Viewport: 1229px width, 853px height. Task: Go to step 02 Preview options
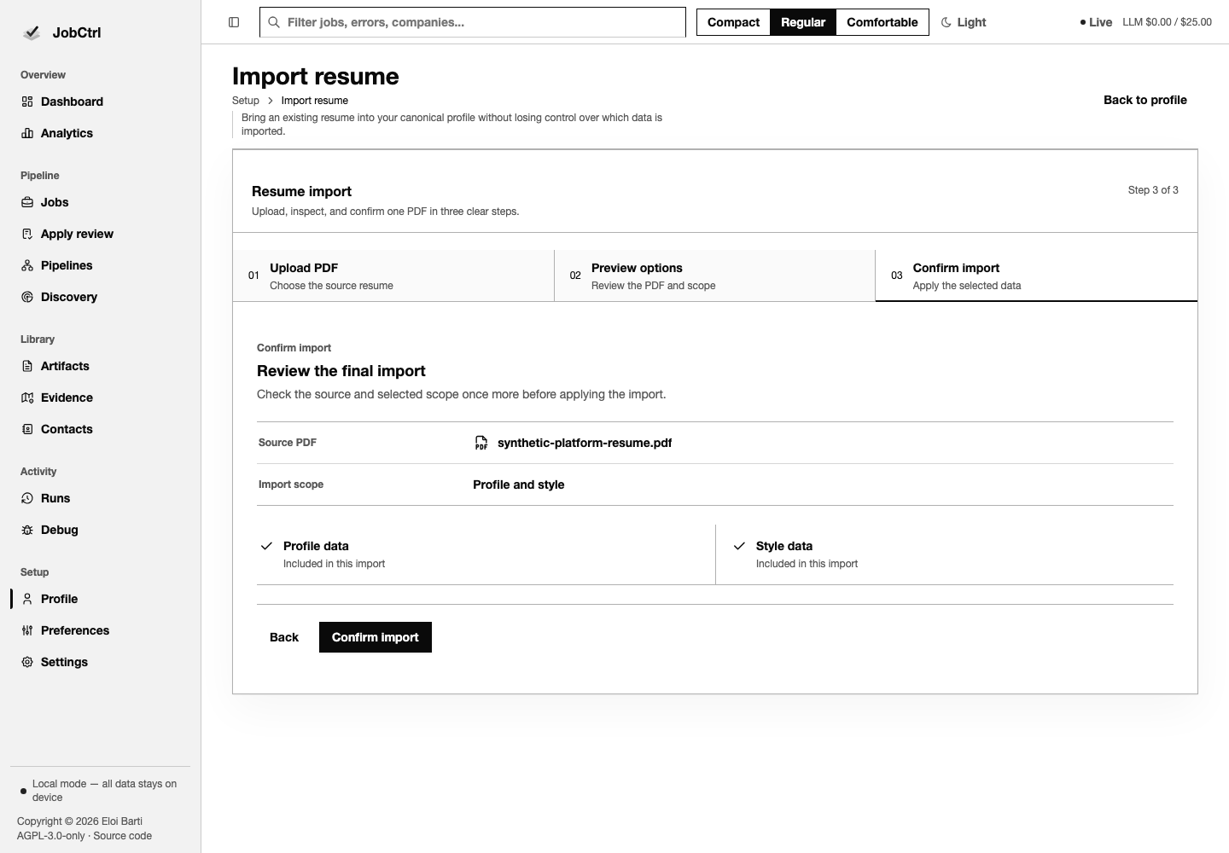pos(715,276)
